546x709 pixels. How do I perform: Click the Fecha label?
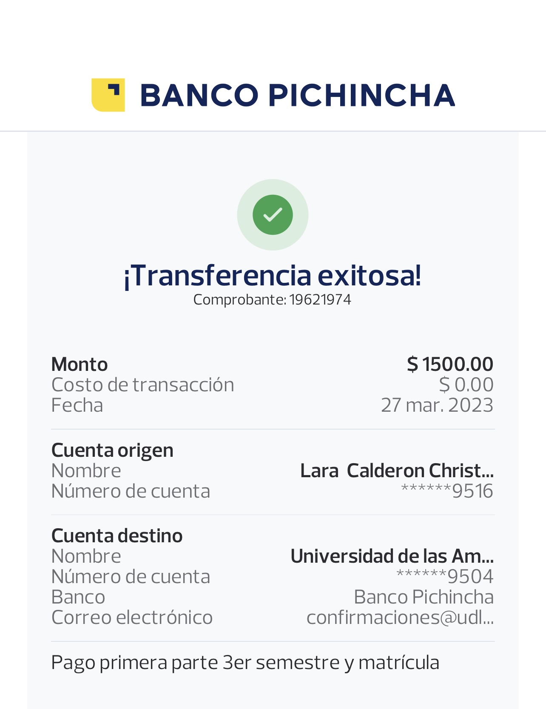coord(77,405)
